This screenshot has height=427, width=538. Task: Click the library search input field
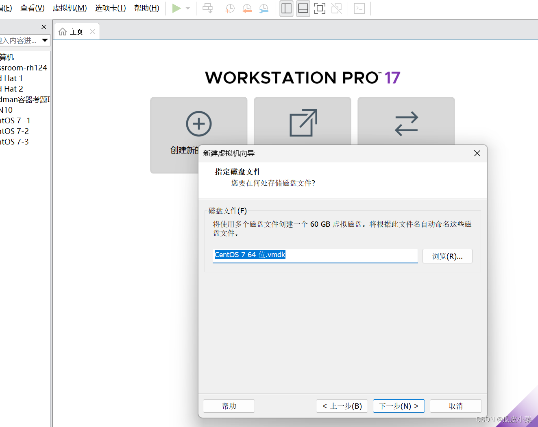(x=20, y=40)
